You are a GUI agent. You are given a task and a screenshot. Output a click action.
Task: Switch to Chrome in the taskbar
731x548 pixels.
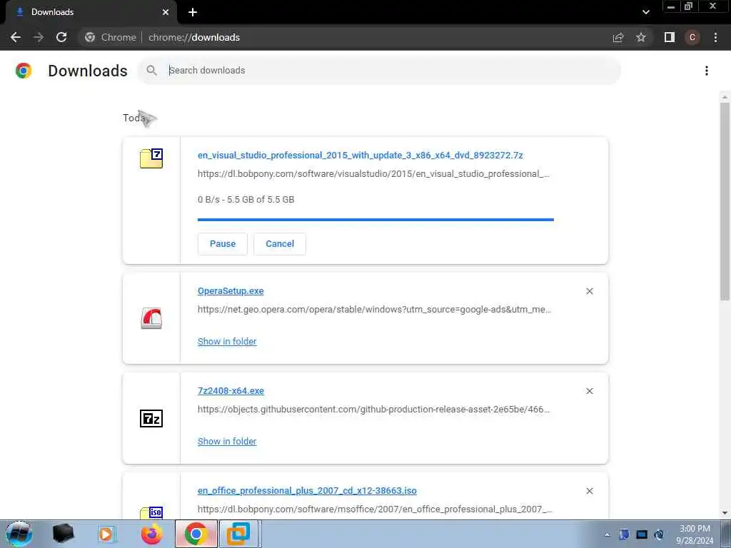[x=196, y=534]
